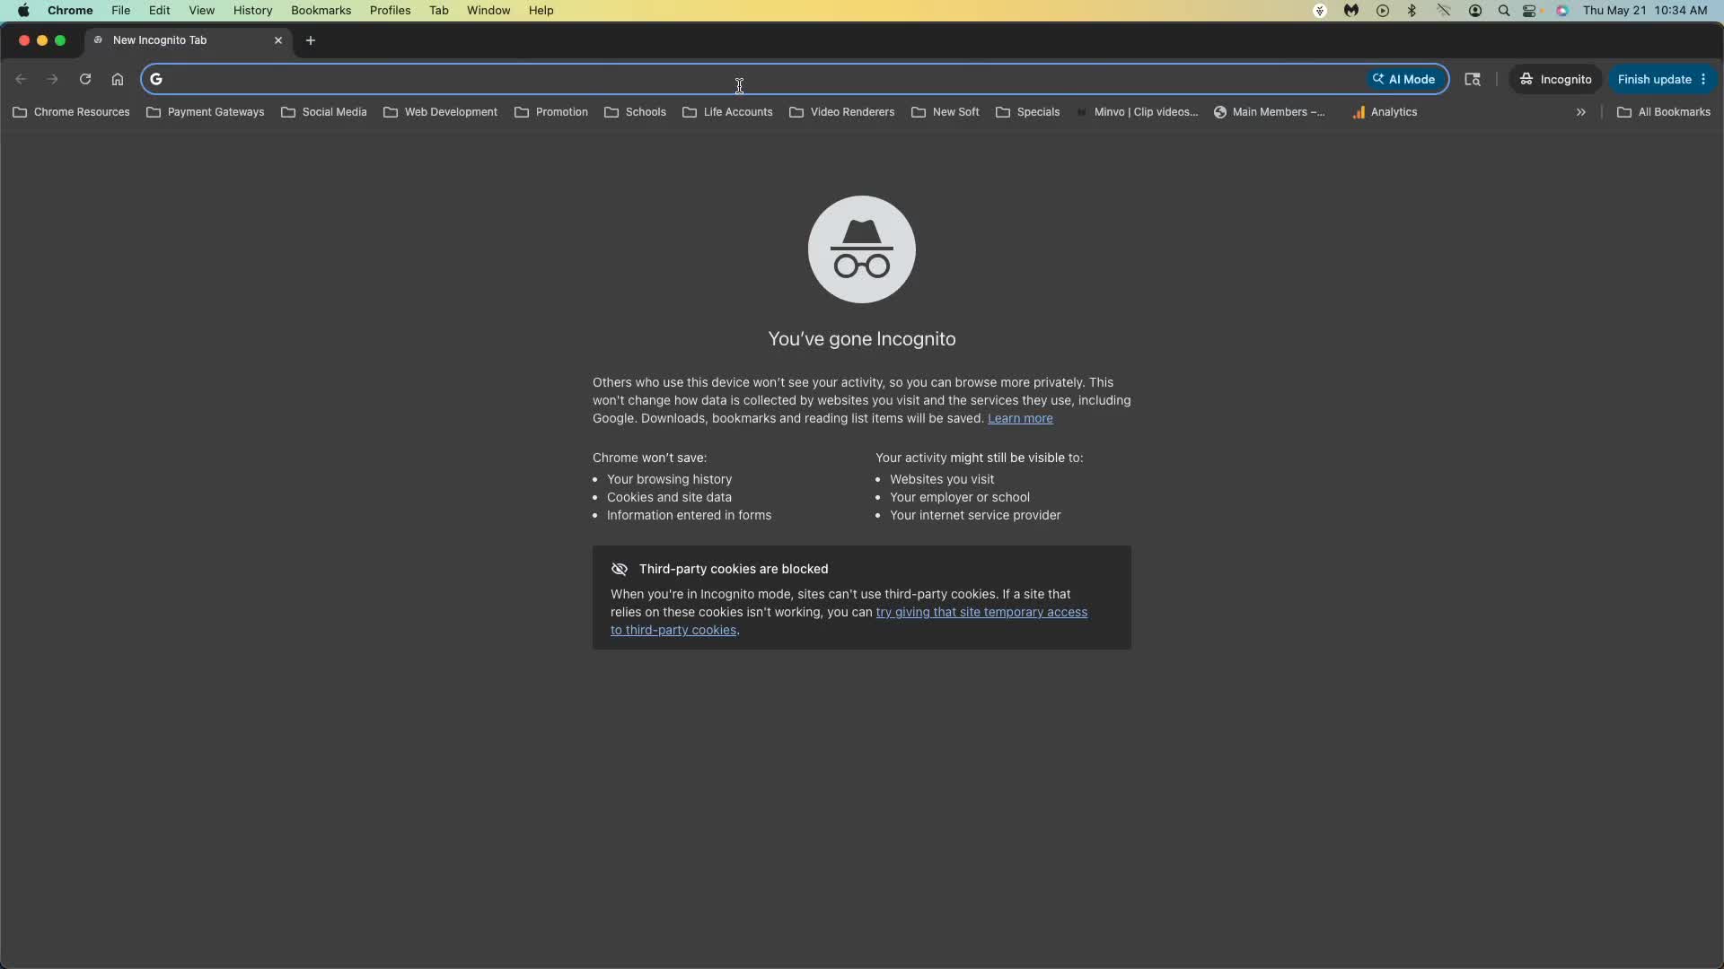Launch Siri from the menu bar
Image resolution: width=1724 pixels, height=969 pixels.
[1562, 11]
